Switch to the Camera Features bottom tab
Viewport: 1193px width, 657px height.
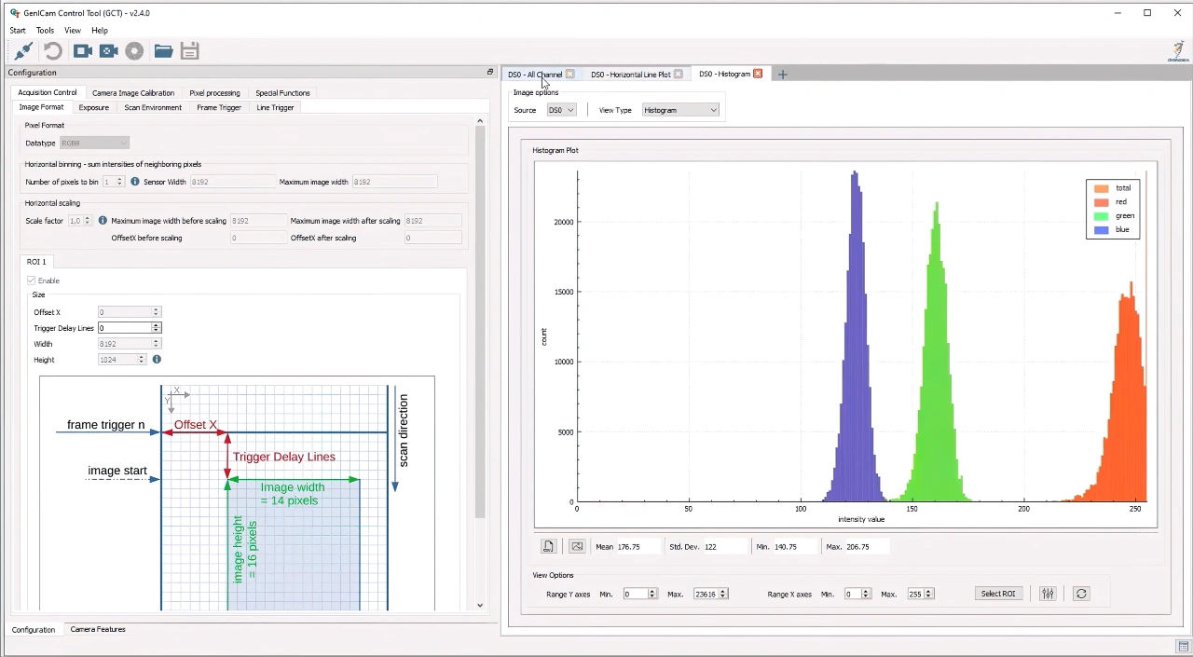98,629
